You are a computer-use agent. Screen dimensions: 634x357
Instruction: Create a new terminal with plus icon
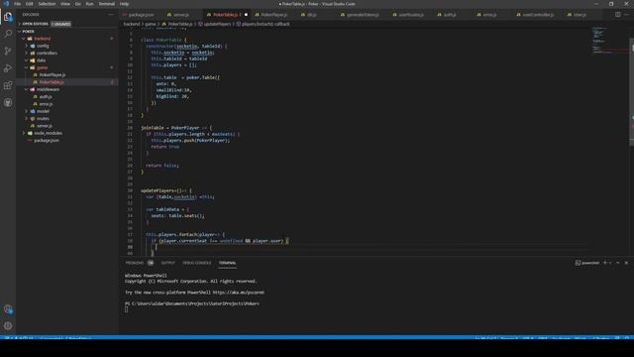(x=605, y=263)
